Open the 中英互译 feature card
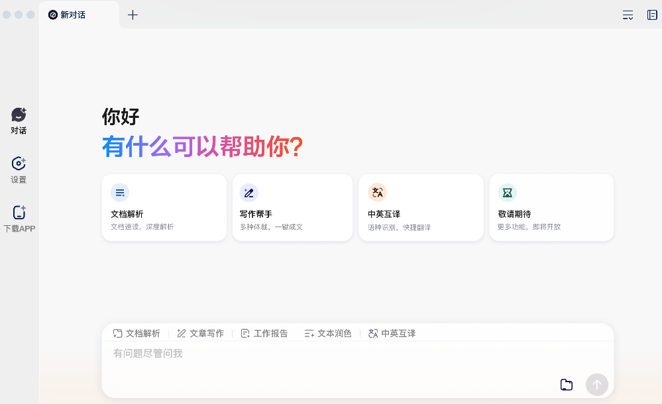Viewport: 662px width, 404px height. pos(420,207)
